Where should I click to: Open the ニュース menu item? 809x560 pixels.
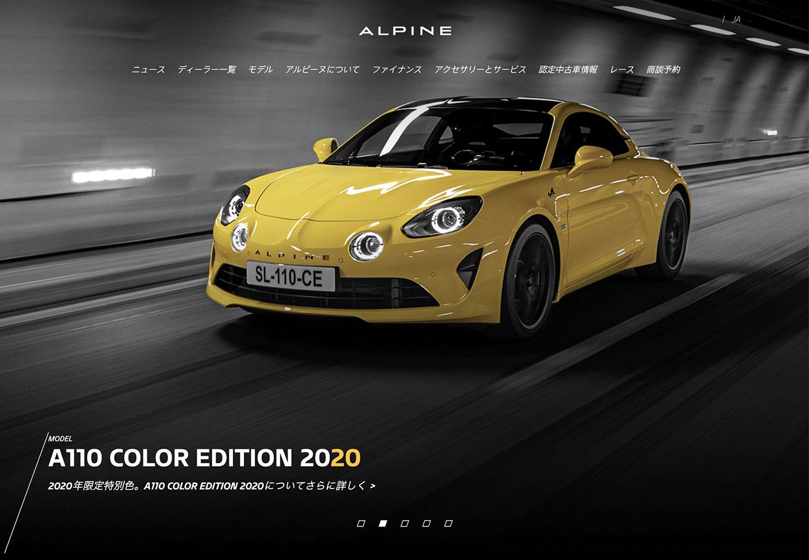pos(149,69)
